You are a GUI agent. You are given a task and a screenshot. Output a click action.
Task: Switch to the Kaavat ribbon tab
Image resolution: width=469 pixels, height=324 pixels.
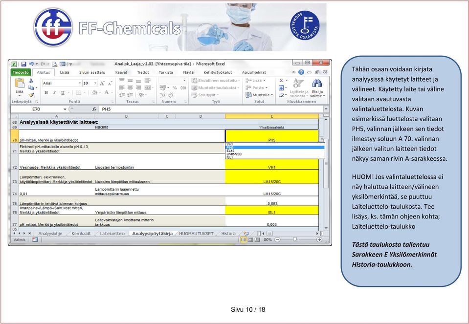(121, 72)
